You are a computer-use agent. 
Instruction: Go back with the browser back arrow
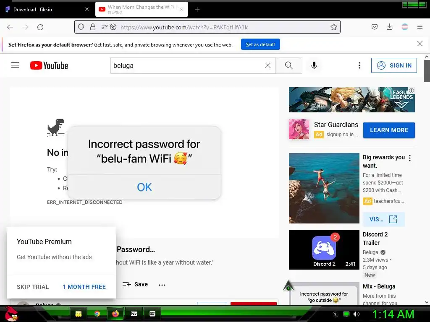click(x=10, y=27)
